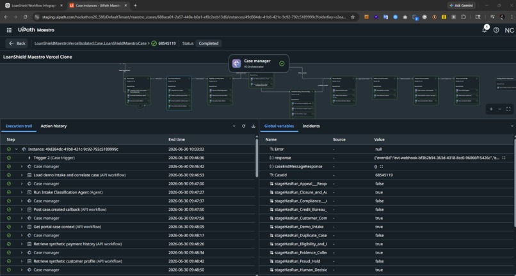Click the Completed status badge
The height and width of the screenshot is (276, 516).
208,43
